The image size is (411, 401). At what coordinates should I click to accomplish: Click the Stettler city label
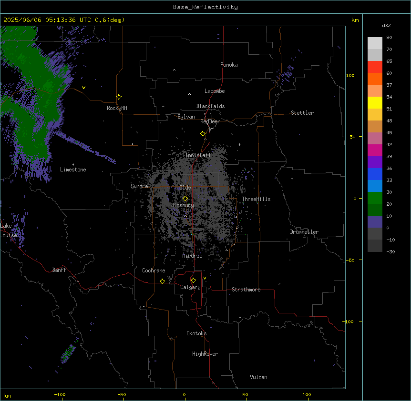(302, 113)
